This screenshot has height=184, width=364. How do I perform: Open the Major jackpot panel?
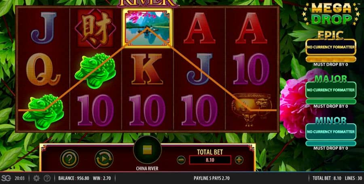pos(331,90)
